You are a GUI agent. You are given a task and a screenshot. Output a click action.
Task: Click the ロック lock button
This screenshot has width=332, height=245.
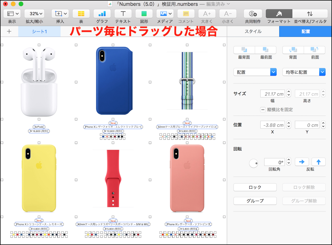[x=255, y=187]
